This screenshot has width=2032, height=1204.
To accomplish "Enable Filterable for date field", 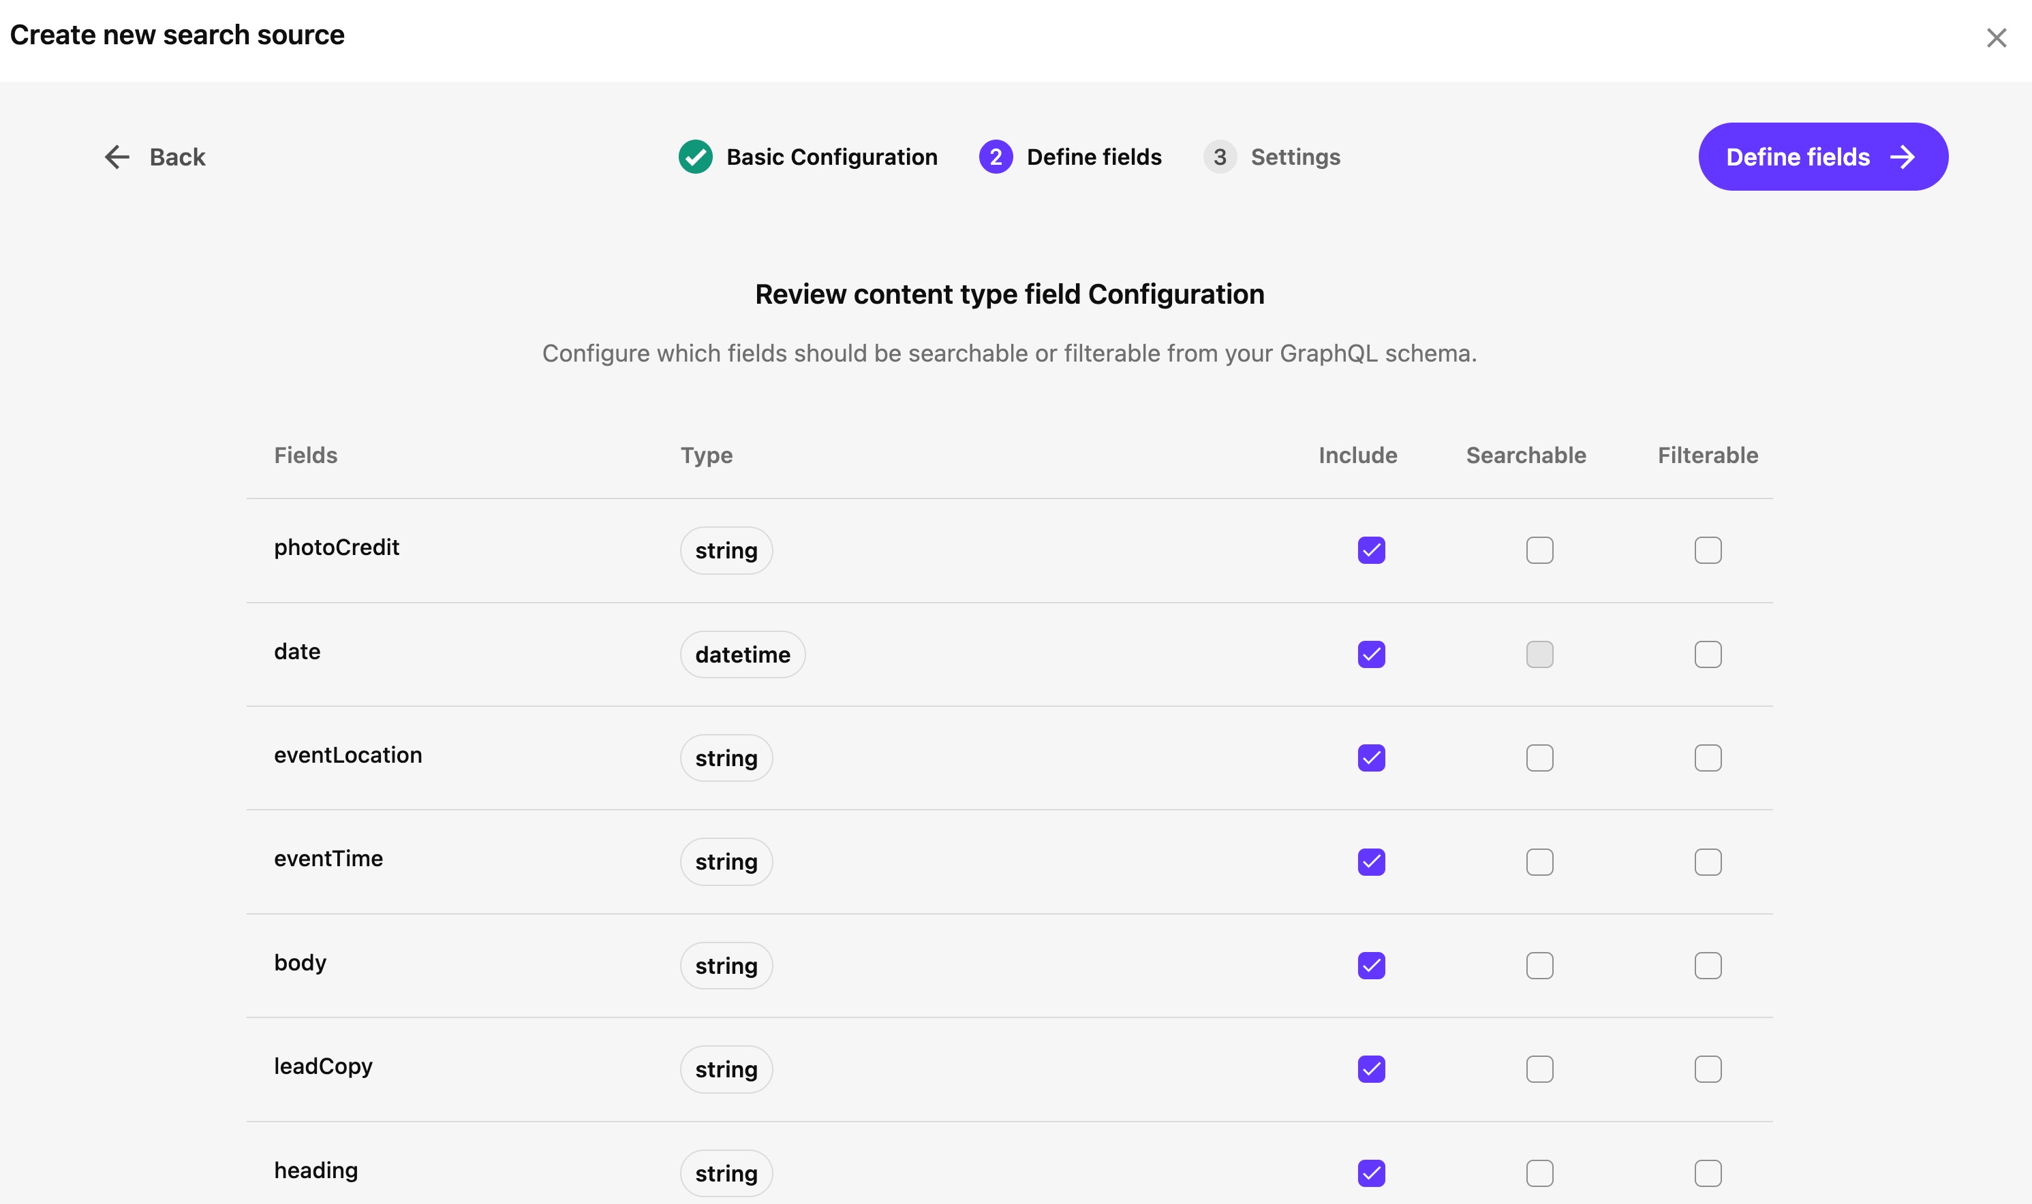I will (x=1707, y=654).
